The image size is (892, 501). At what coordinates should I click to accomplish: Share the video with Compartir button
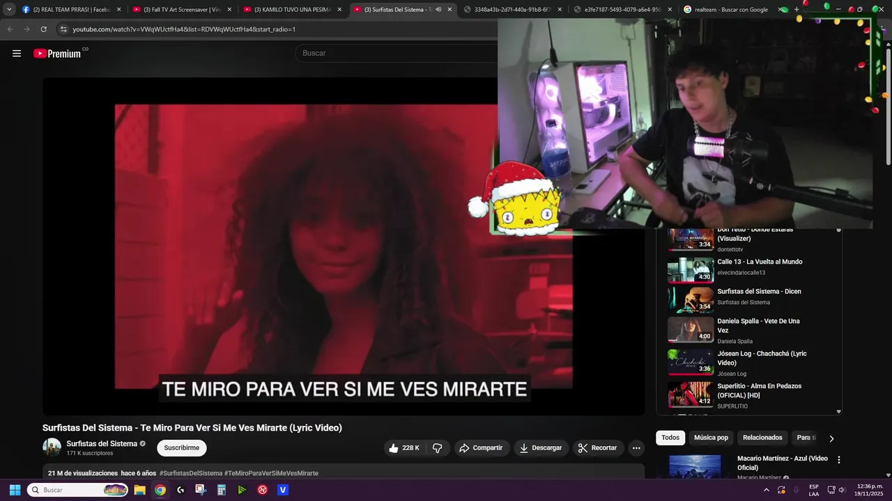(481, 448)
